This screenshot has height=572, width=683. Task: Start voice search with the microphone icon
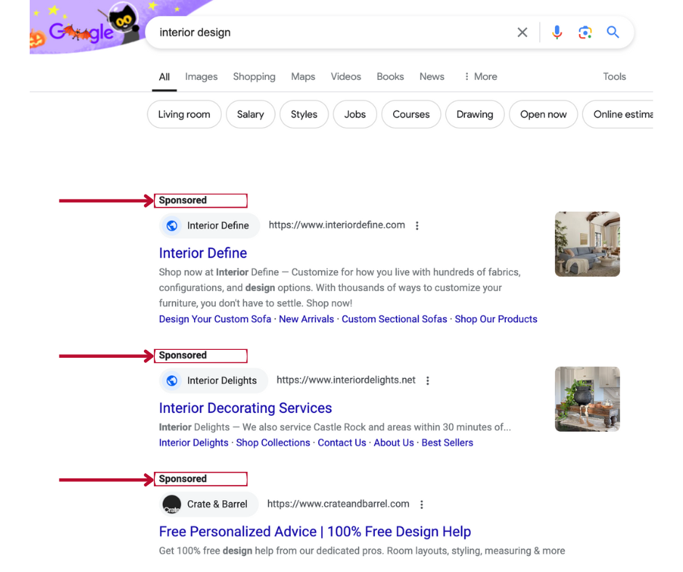pyautogui.click(x=557, y=32)
